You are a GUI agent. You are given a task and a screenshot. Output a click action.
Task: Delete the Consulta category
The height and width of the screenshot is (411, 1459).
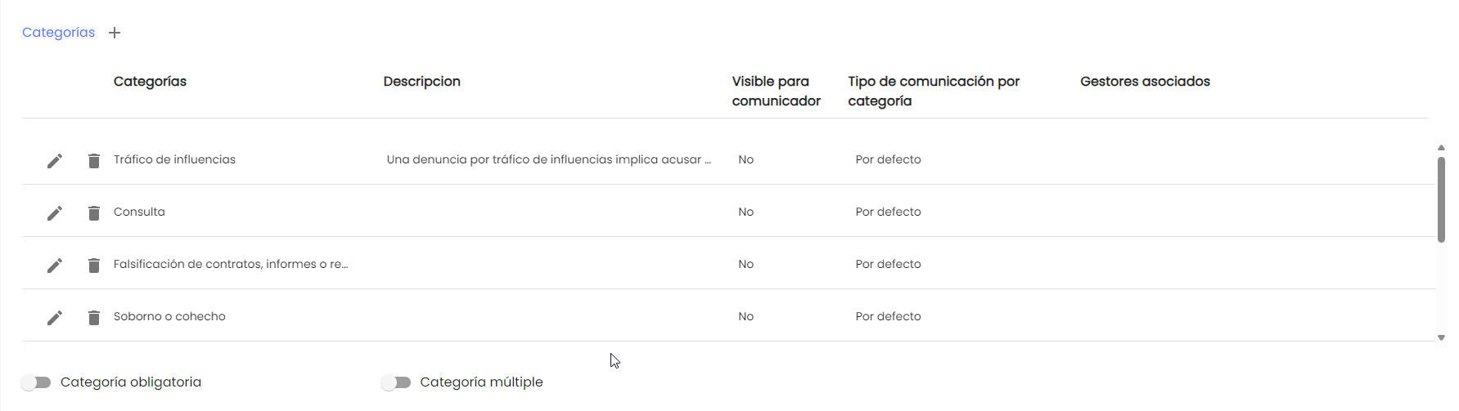pos(94,213)
